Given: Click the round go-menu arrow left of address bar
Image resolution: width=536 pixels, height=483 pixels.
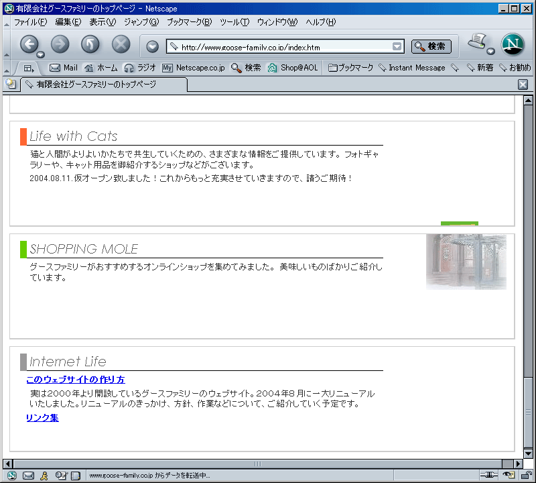Looking at the screenshot, I should [x=153, y=46].
